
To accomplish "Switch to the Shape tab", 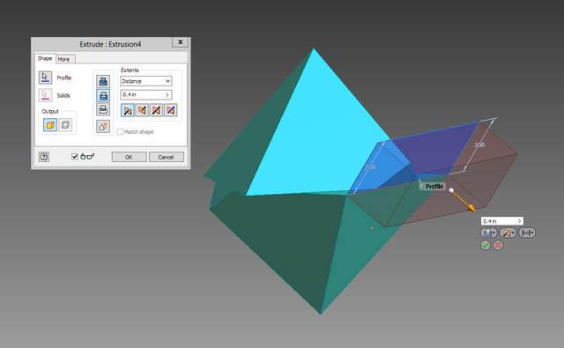I will [45, 58].
